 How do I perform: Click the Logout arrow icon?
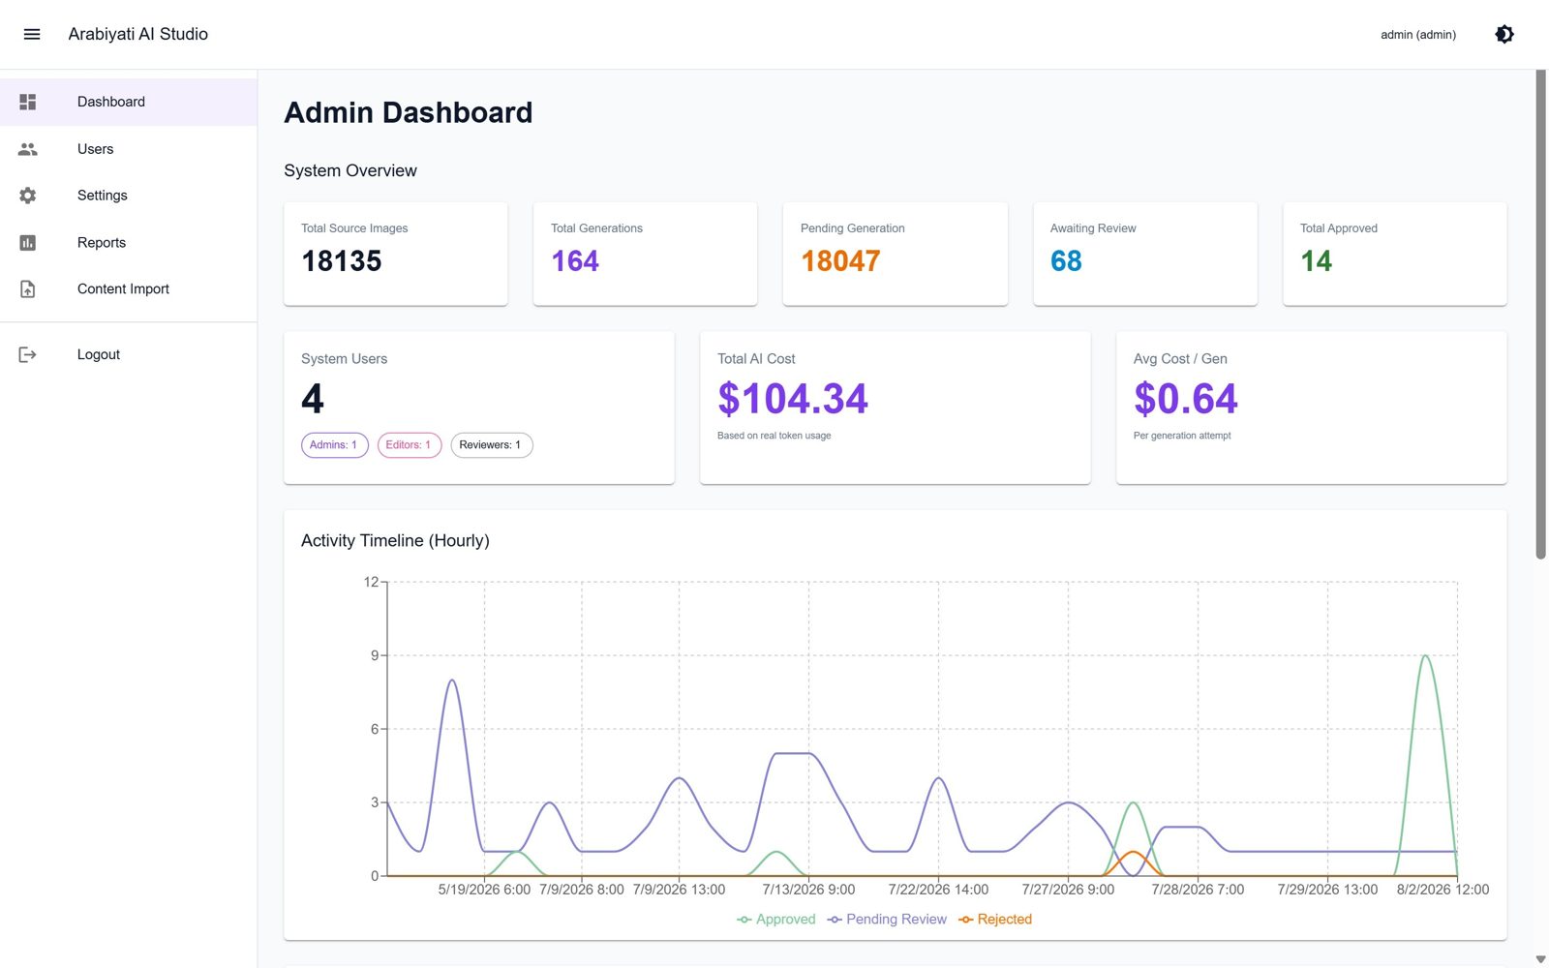coord(28,355)
